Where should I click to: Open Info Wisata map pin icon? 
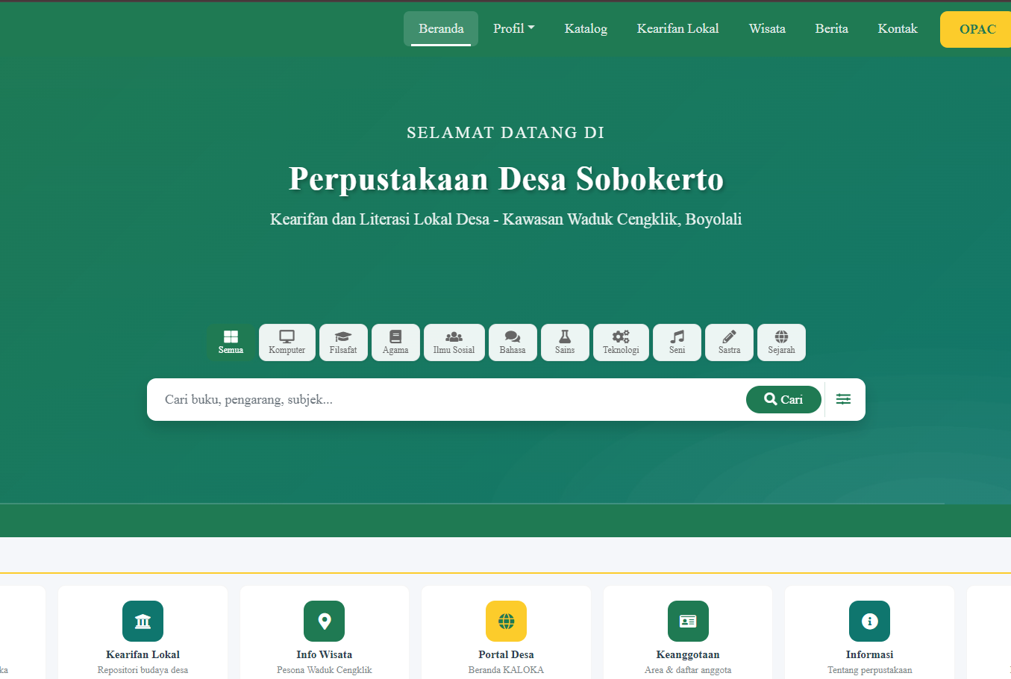coord(324,621)
